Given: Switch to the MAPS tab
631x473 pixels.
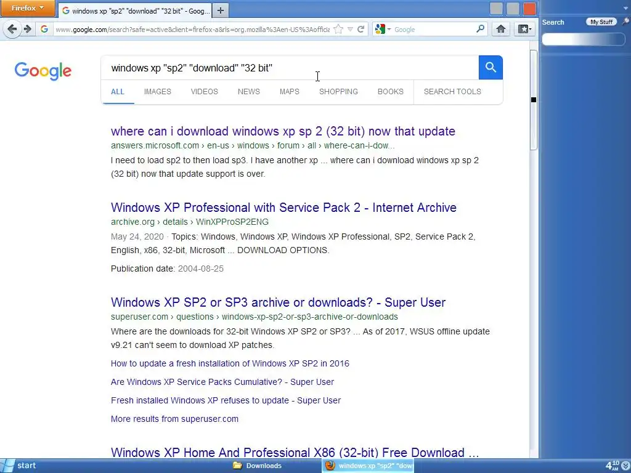Looking at the screenshot, I should click(x=290, y=92).
